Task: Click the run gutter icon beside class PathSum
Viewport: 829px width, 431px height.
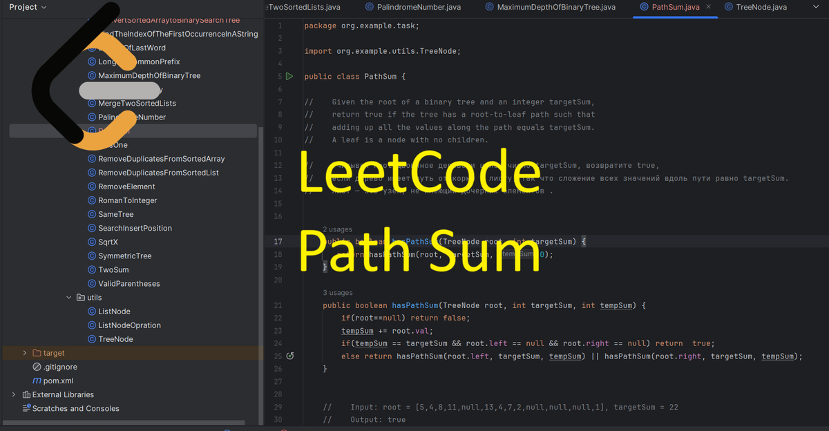Action: pos(290,77)
